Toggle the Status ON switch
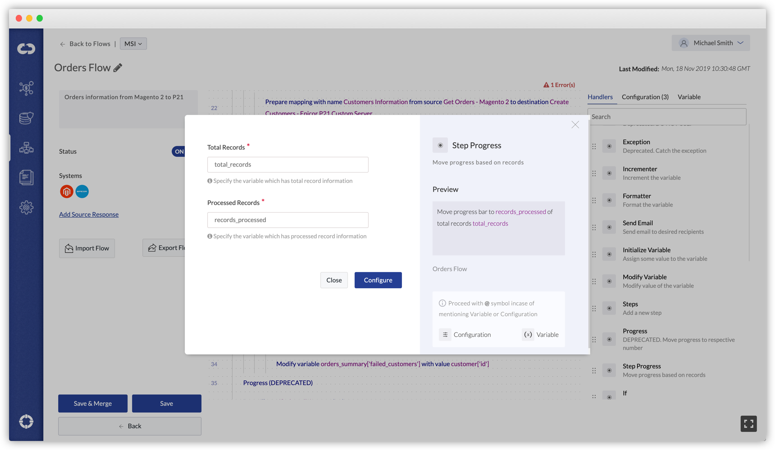Image resolution: width=775 pixels, height=450 pixels. (x=178, y=151)
